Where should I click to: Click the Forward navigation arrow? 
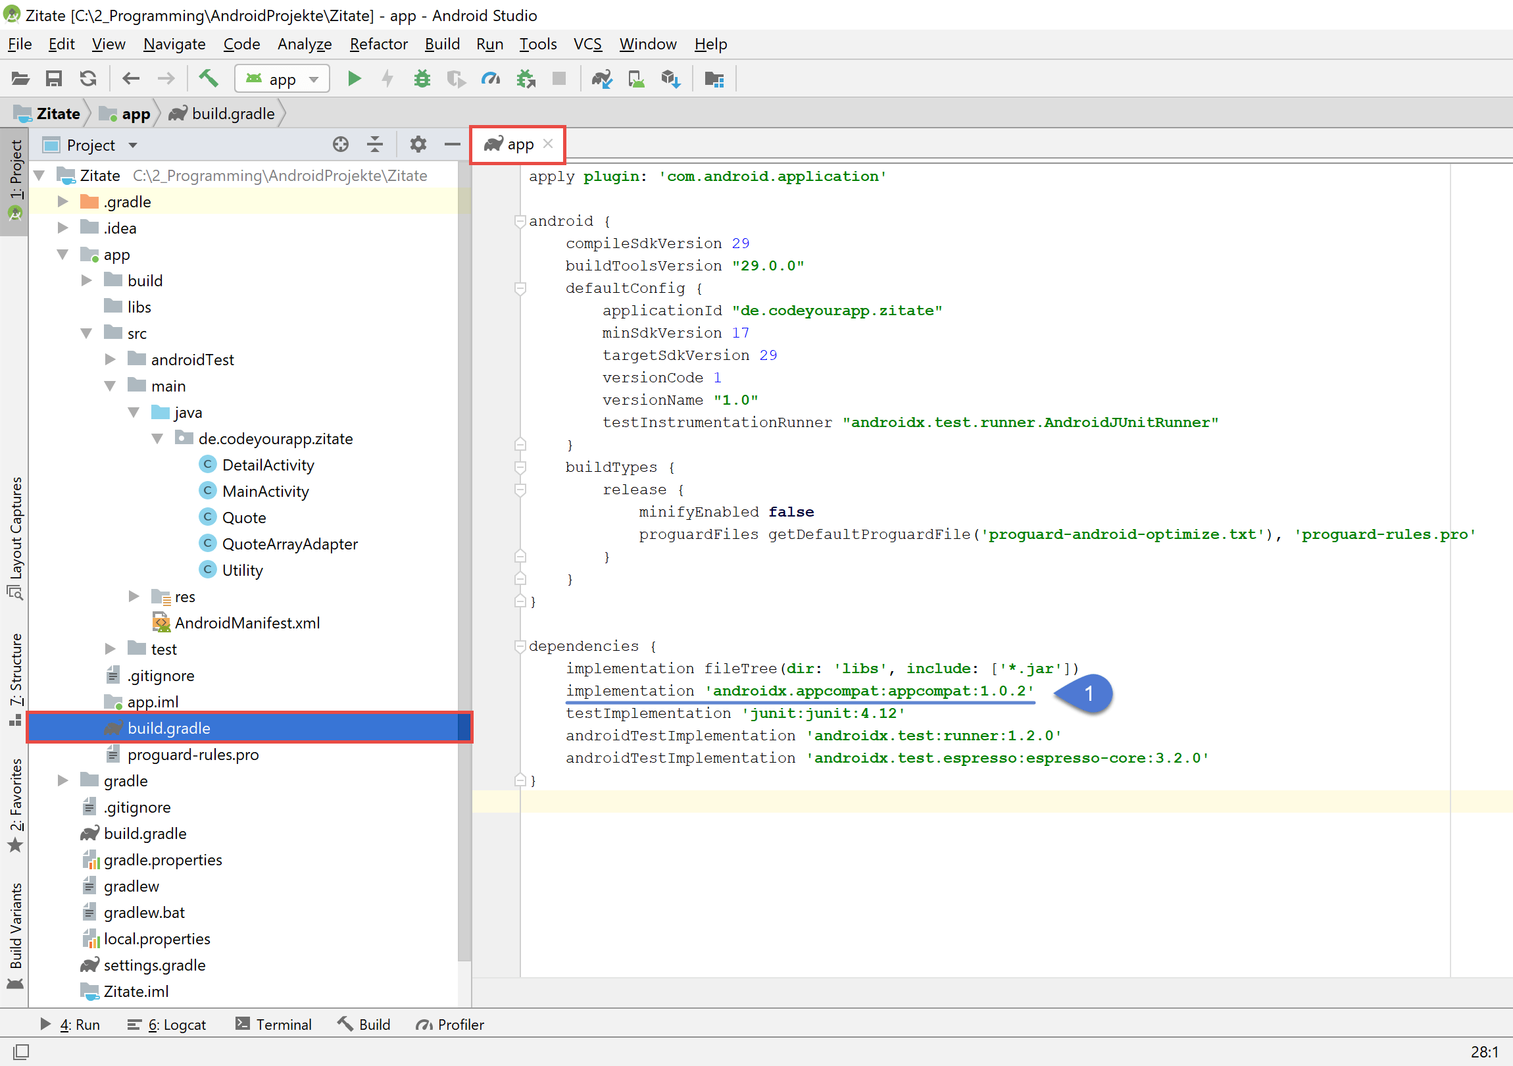pyautogui.click(x=166, y=79)
